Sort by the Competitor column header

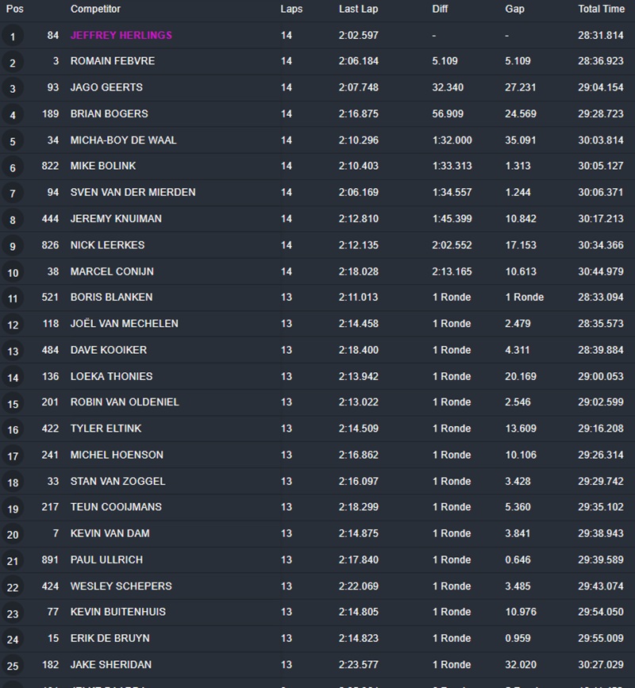click(x=95, y=9)
